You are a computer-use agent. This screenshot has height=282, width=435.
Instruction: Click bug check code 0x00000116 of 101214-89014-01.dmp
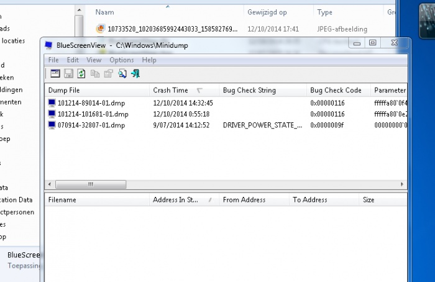pyautogui.click(x=327, y=103)
